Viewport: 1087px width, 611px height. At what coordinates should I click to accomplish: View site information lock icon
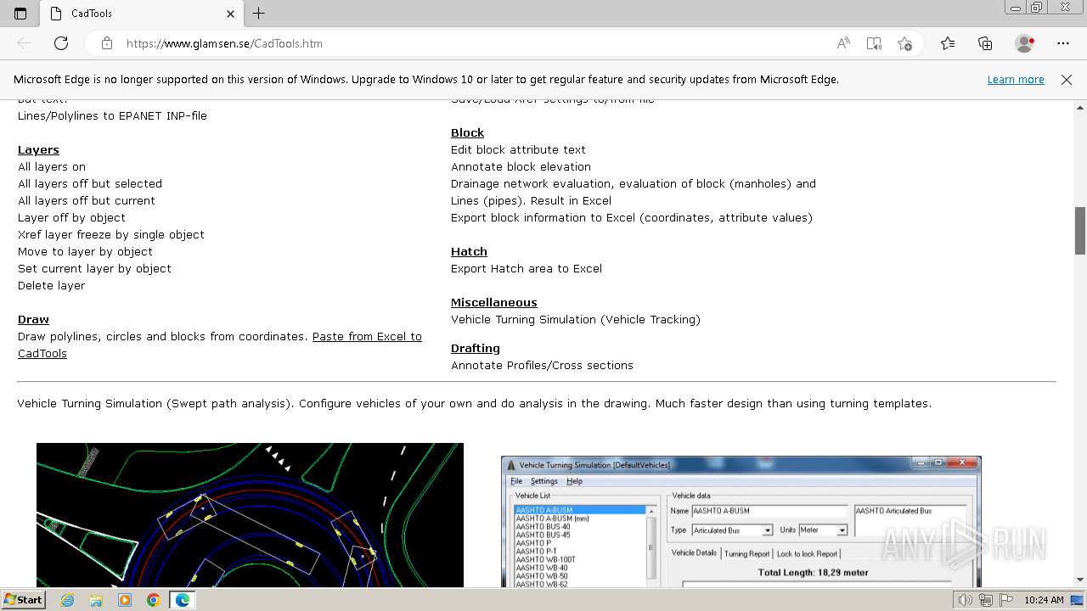tap(107, 43)
